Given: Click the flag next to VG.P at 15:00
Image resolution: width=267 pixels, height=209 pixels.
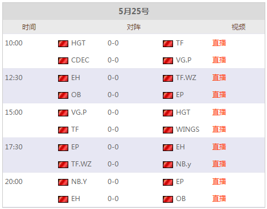Looking at the screenshot, I should pos(63,113).
